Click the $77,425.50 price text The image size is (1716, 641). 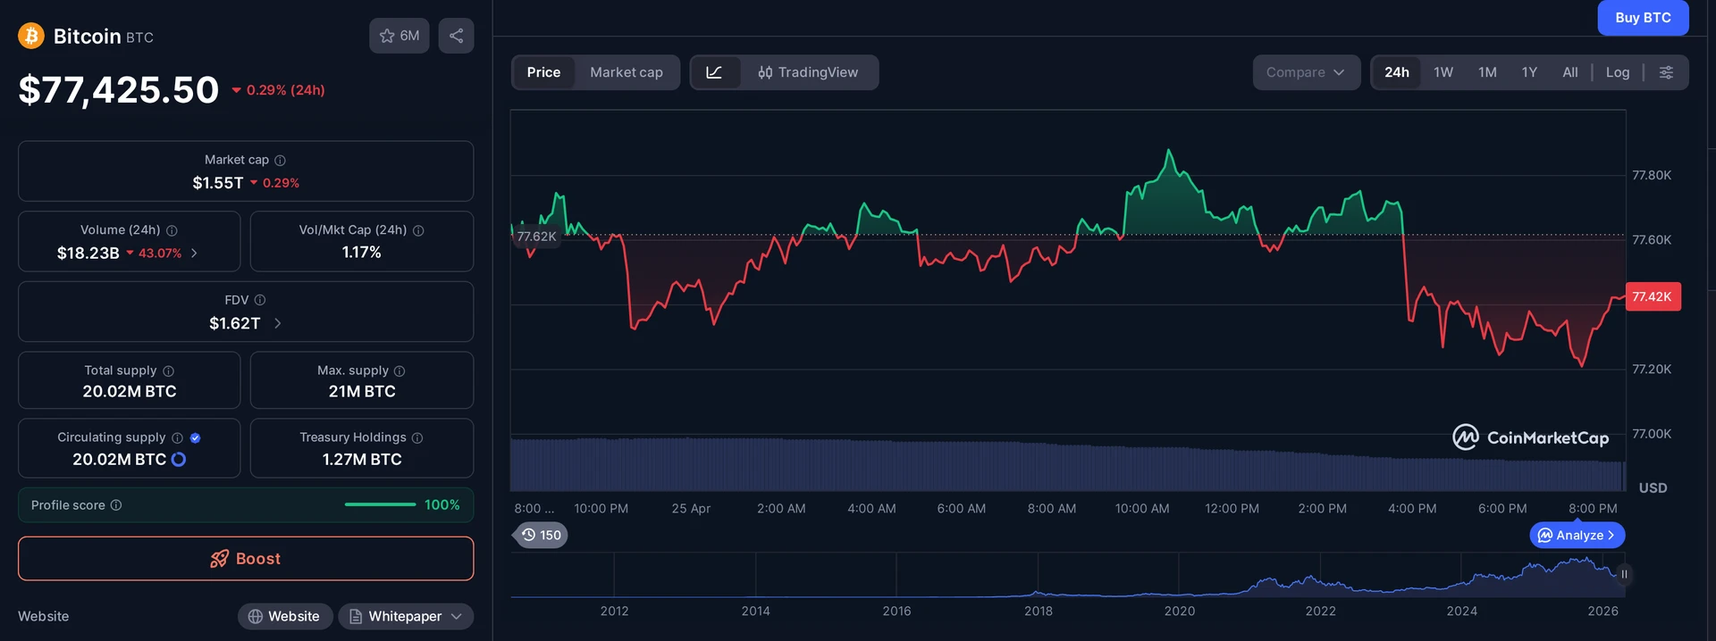119,90
